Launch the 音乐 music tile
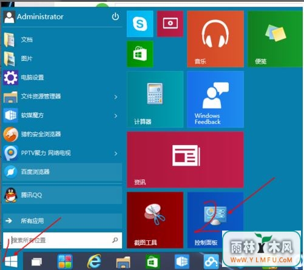 pyautogui.click(x=215, y=39)
